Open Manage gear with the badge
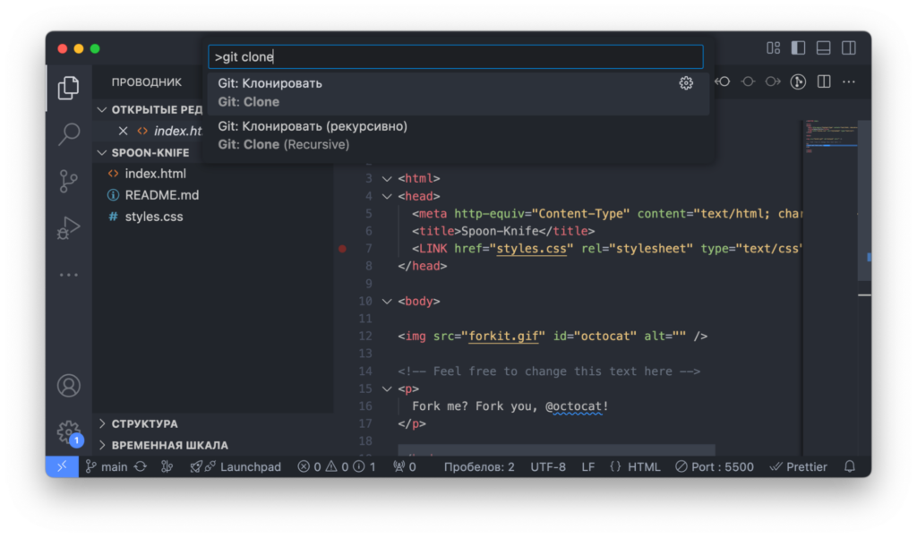This screenshot has height=538, width=917. [68, 431]
